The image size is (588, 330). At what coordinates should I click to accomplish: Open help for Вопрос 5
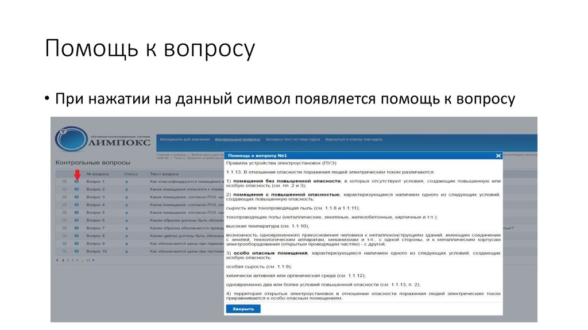(76, 213)
